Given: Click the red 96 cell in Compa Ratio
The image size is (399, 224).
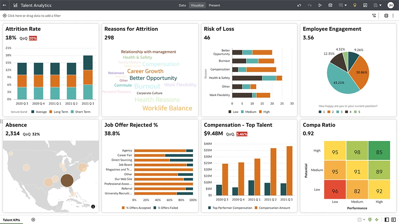Looking at the screenshot, I should tap(335, 191).
